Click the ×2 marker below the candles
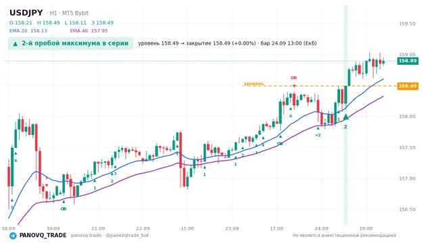Image resolution: width=433 pixels, height=243 pixels. (x=318, y=135)
